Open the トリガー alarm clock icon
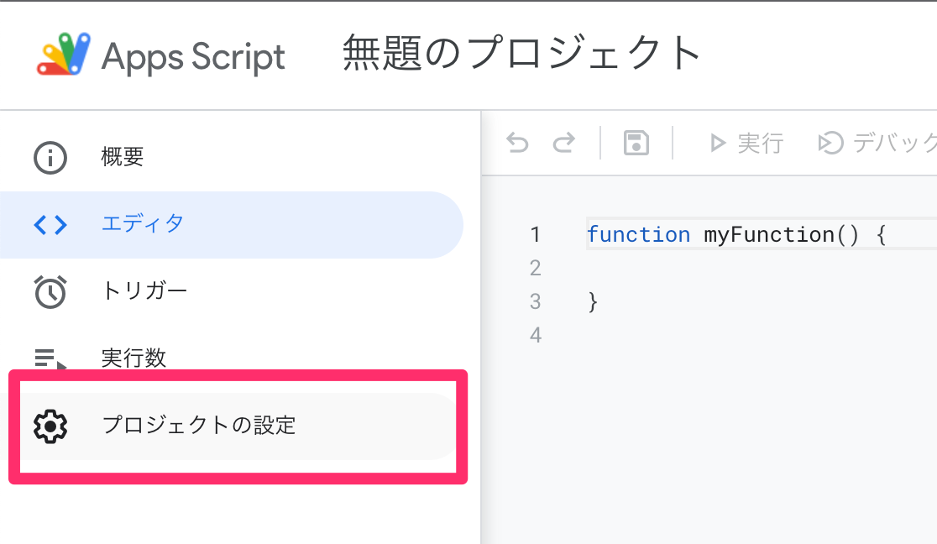Image resolution: width=937 pixels, height=544 pixels. pyautogui.click(x=50, y=291)
